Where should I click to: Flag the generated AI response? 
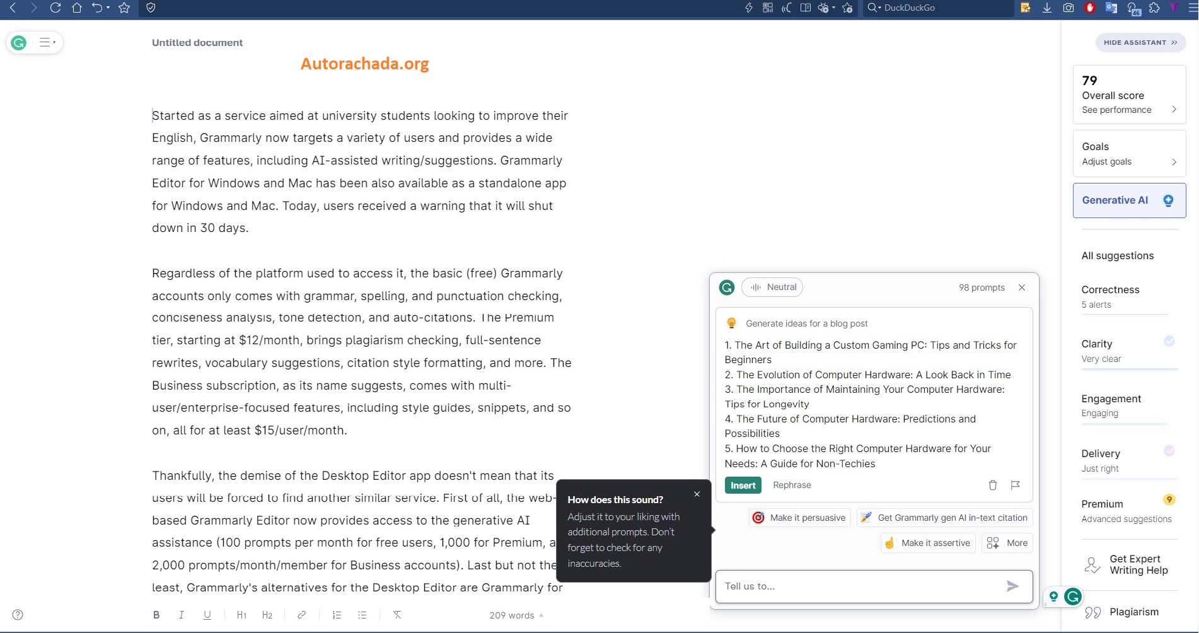1015,485
